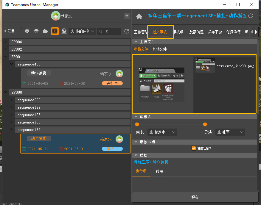Toggle the 捕捉动作 checkbox
This screenshot has height=205, width=261.
coord(194,148)
